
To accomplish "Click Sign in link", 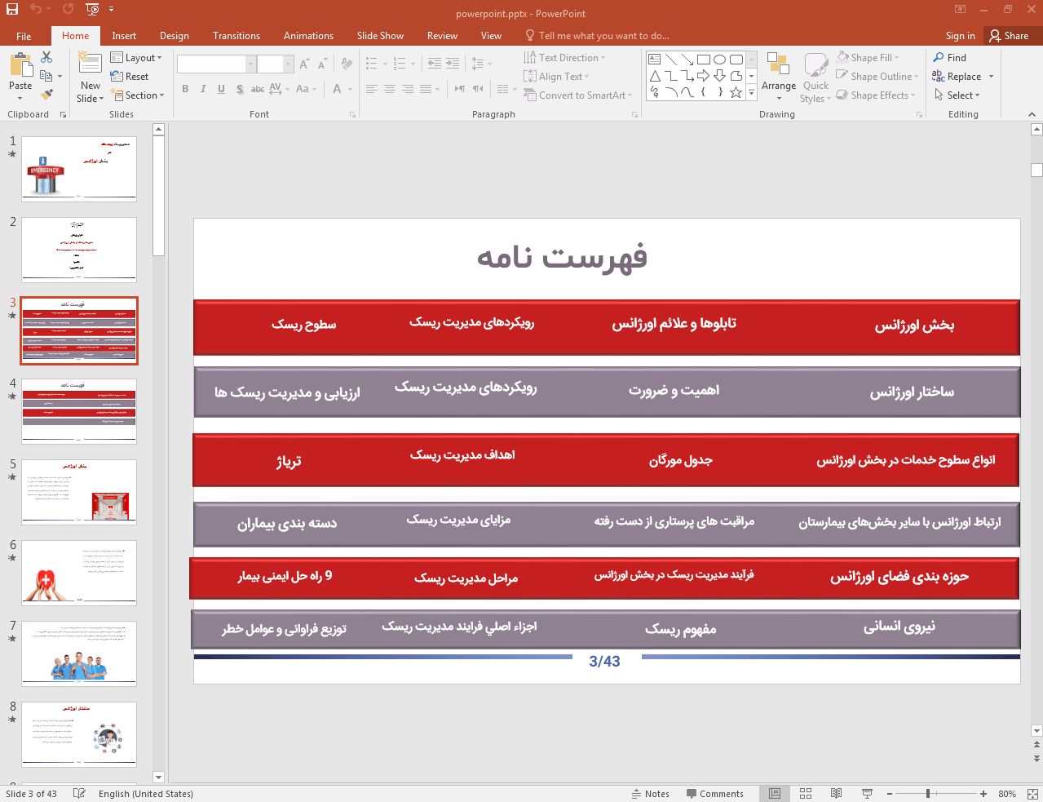I will [x=960, y=36].
